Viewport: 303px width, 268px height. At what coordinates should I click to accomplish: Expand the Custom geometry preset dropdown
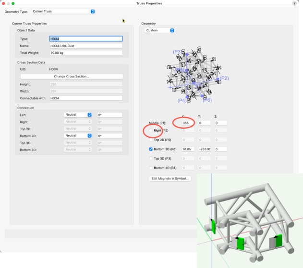click(159, 30)
